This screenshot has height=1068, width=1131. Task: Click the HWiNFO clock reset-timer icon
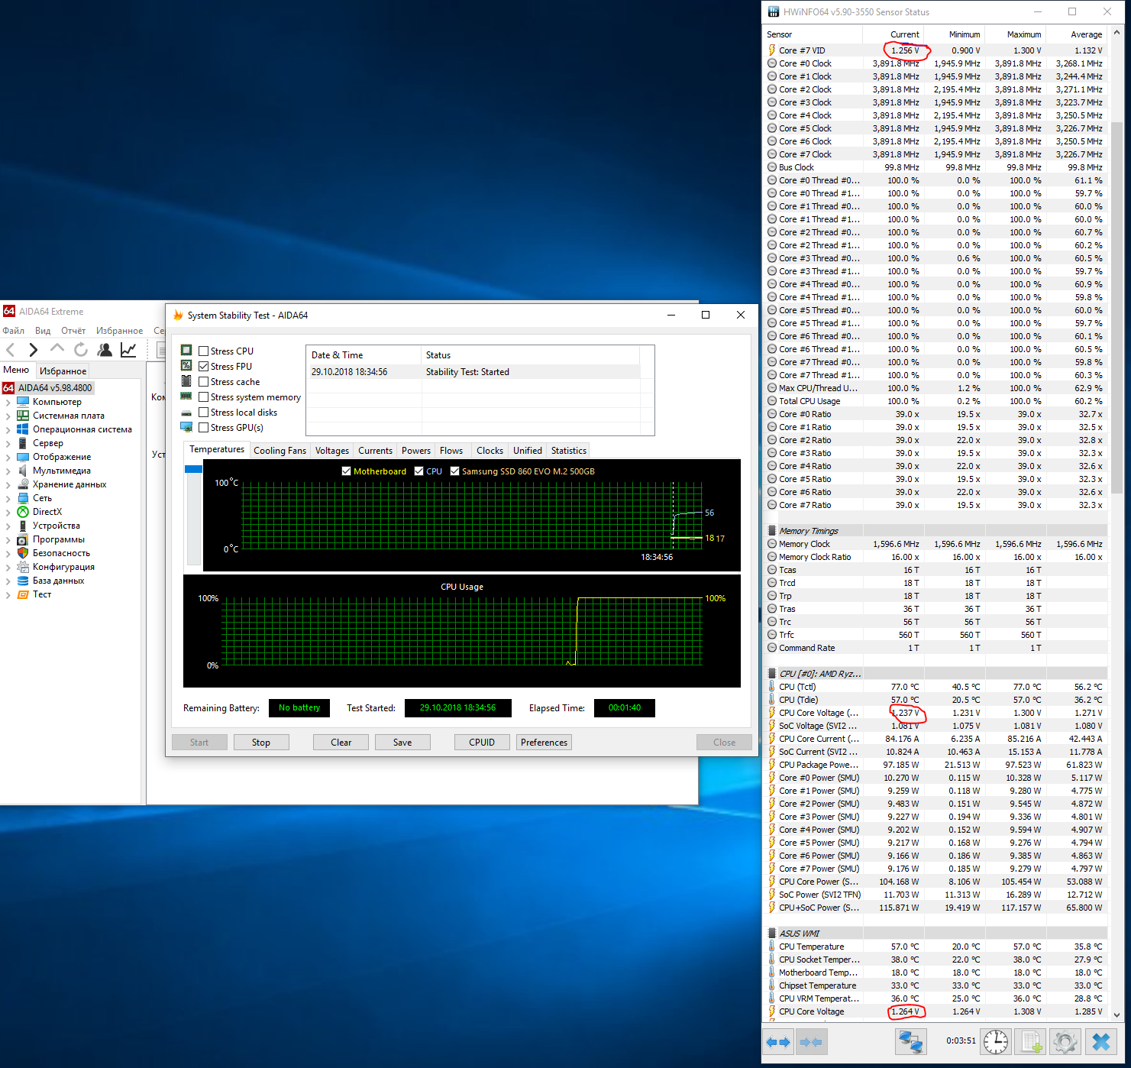pos(995,1042)
